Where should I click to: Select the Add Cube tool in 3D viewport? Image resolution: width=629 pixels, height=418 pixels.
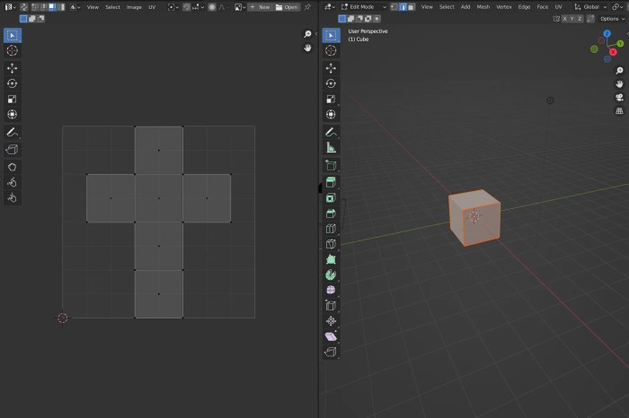point(331,165)
